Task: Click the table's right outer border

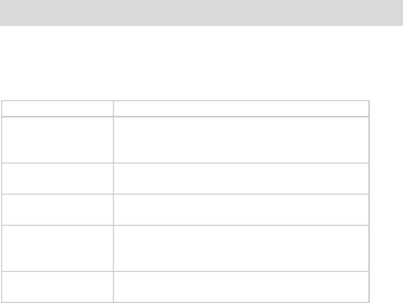Action: [x=369, y=202]
